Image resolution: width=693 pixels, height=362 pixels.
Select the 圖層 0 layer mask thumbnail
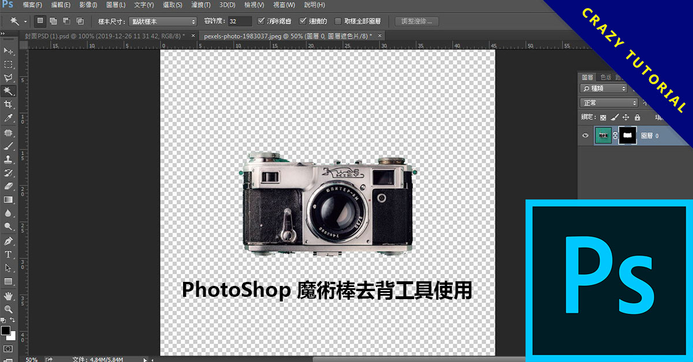pos(627,135)
